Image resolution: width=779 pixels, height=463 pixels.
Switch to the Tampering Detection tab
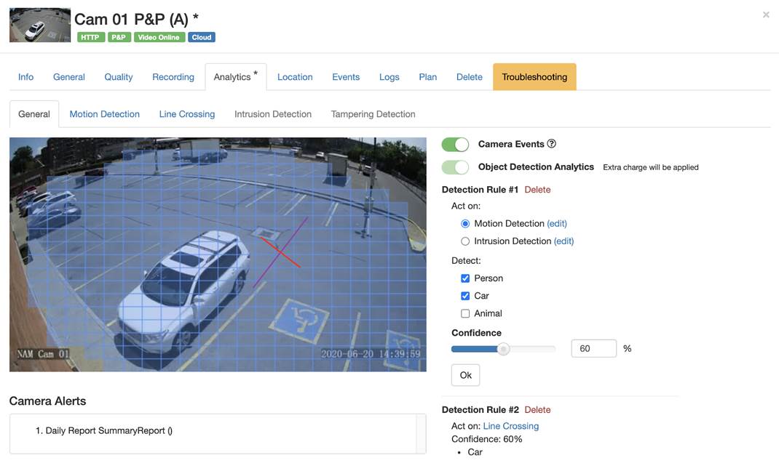click(x=372, y=113)
